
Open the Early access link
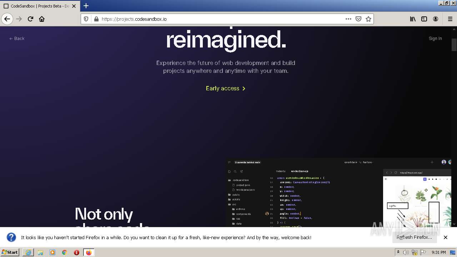pos(226,88)
